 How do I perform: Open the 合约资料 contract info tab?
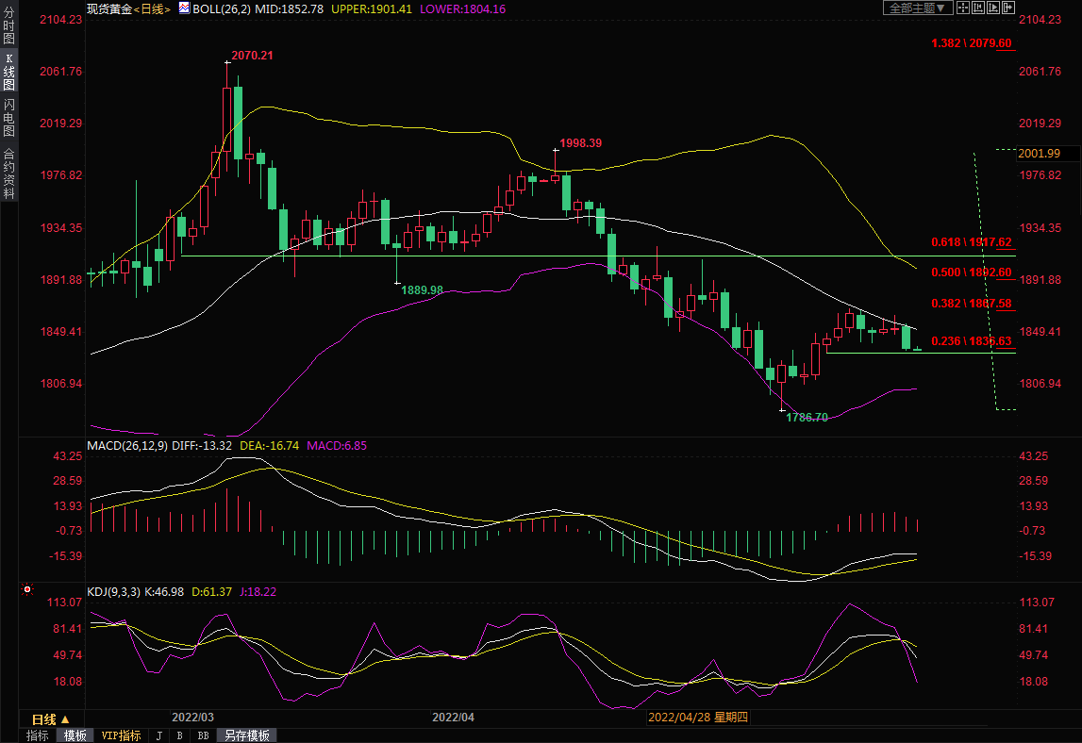(x=8, y=173)
